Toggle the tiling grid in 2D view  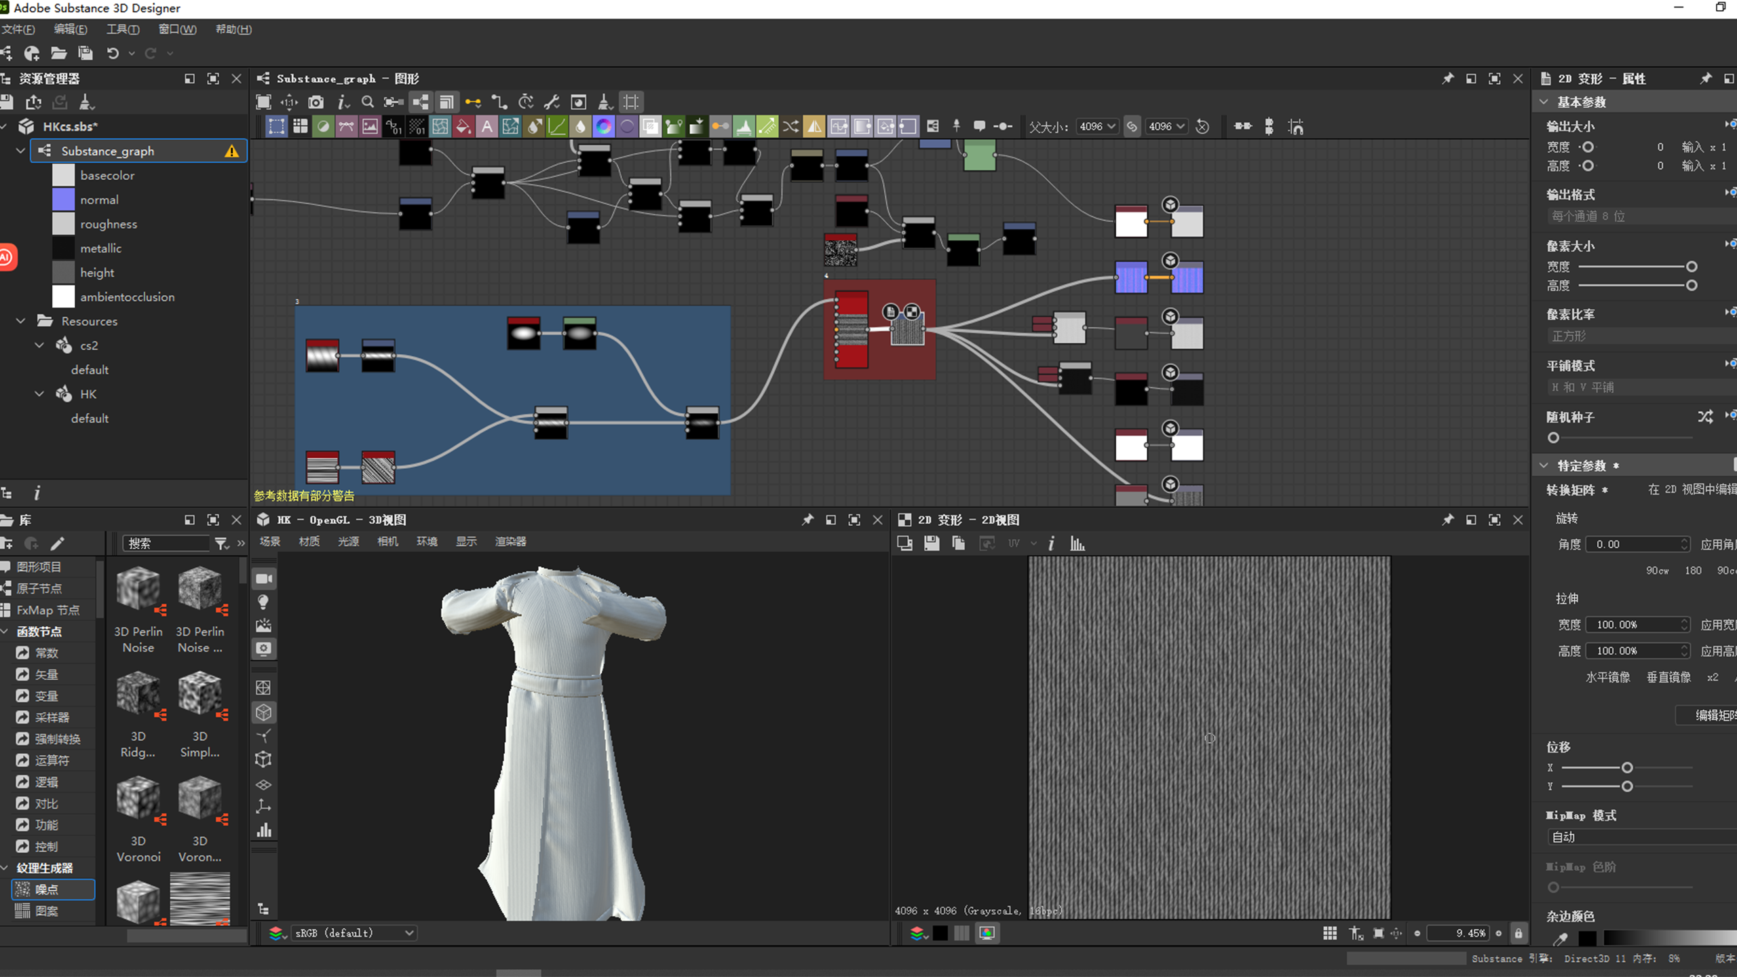point(1330,934)
